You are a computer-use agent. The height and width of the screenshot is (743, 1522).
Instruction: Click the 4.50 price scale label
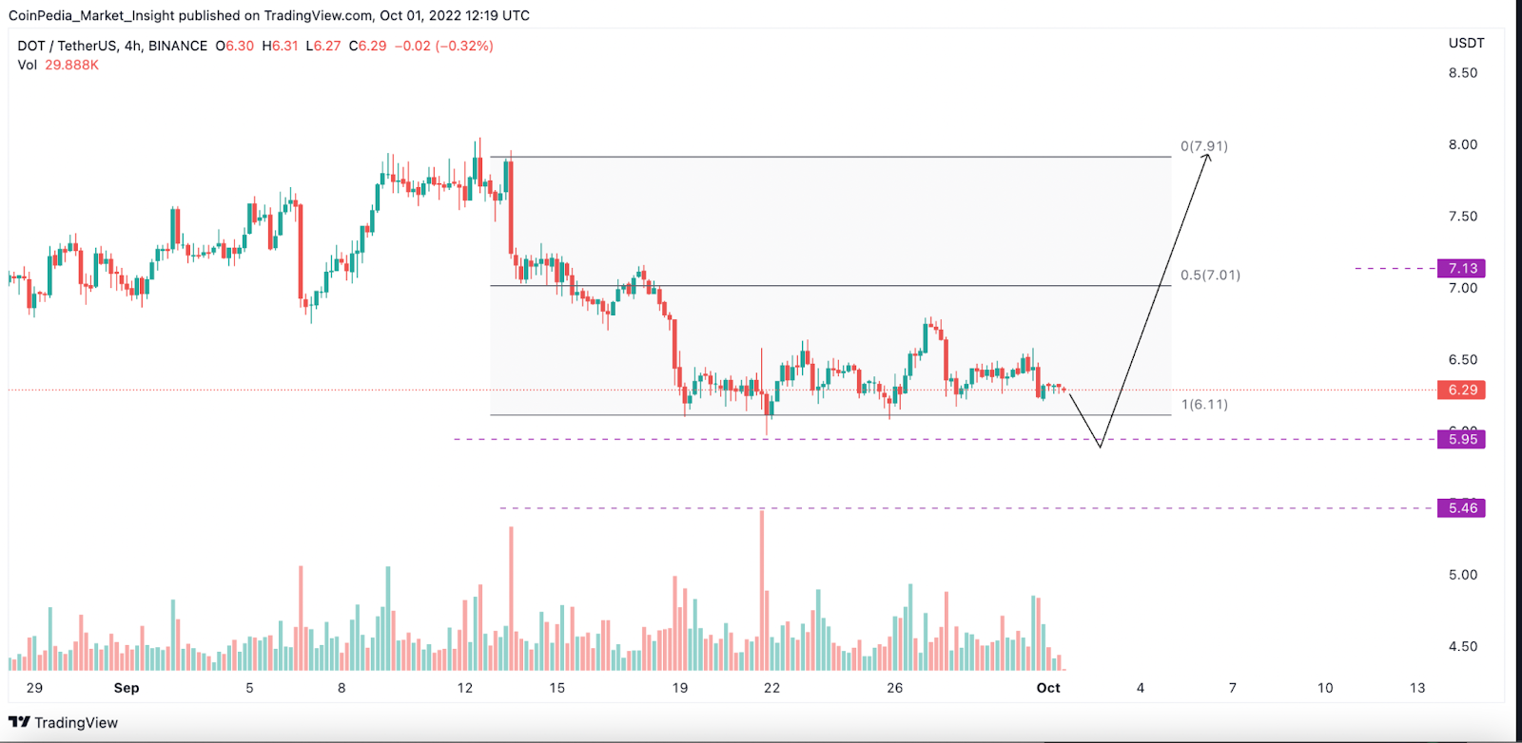pos(1462,647)
